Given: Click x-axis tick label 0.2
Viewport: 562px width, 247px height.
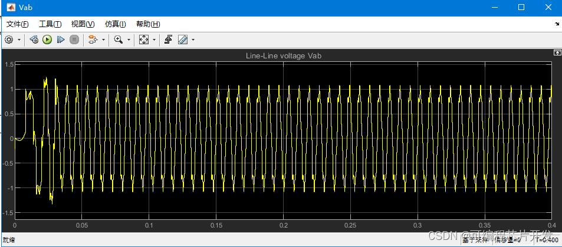Looking at the screenshot, I should click(284, 226).
